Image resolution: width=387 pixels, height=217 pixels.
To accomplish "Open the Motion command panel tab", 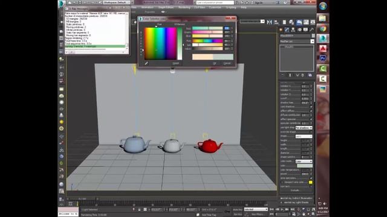I will pyautogui.click(x=299, y=30).
